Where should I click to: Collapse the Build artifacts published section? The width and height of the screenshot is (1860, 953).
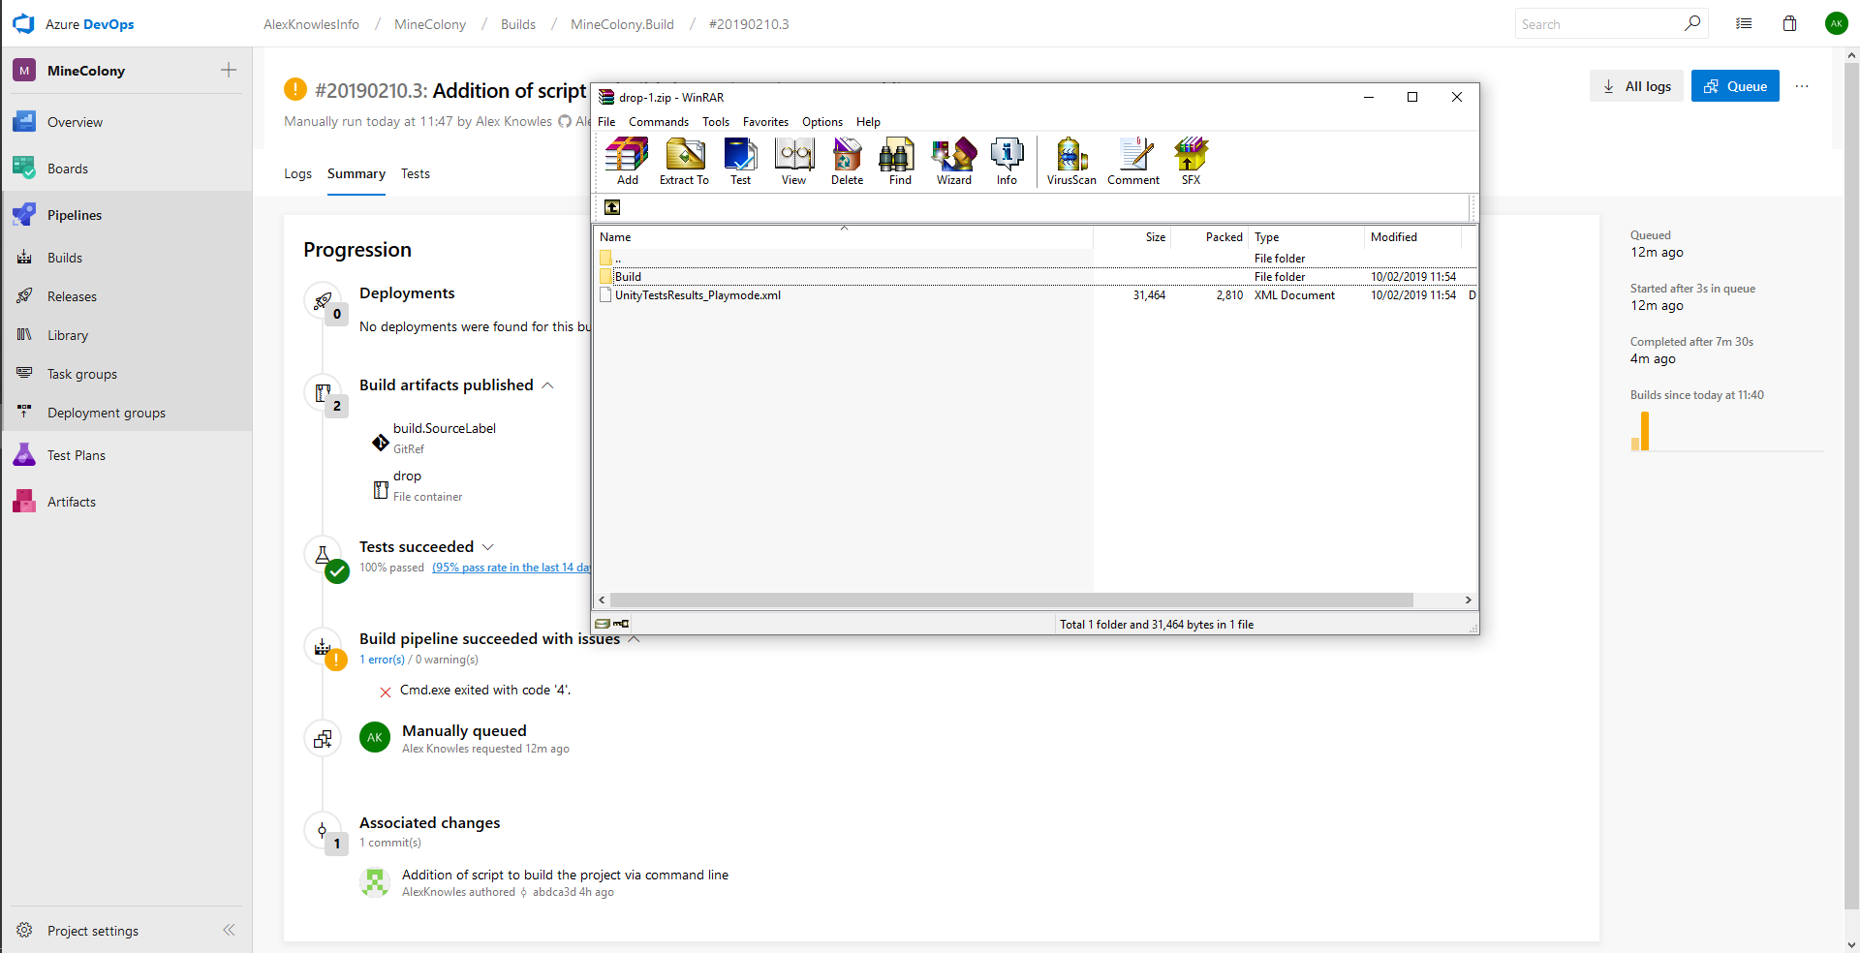tap(548, 385)
